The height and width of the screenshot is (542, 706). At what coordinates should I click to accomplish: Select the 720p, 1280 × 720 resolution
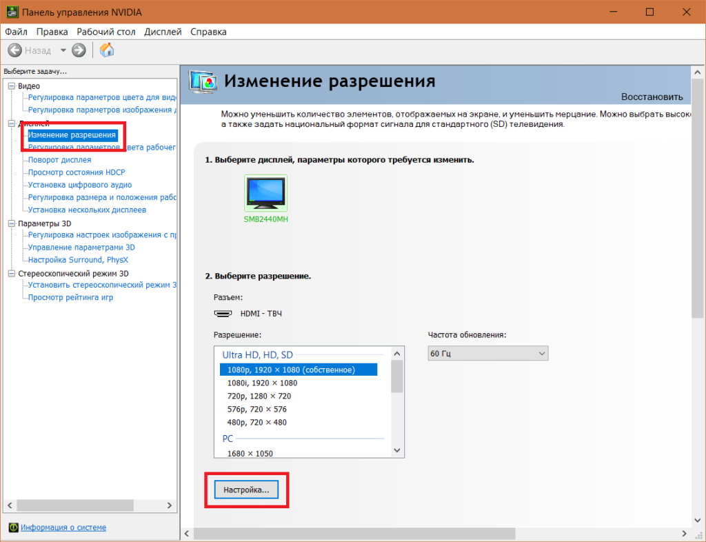tap(259, 396)
